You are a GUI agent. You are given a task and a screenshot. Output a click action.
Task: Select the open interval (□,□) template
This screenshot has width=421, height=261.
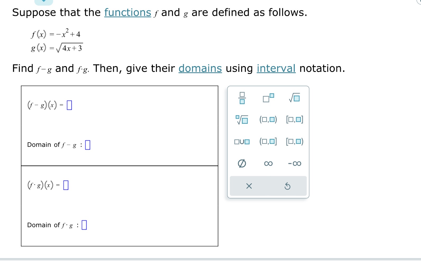268,120
